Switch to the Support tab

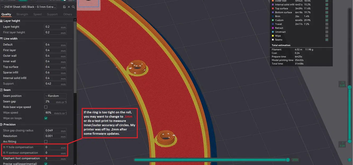(x=52, y=14)
